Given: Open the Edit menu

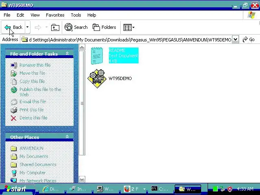Looking at the screenshot, I should [x=20, y=15].
